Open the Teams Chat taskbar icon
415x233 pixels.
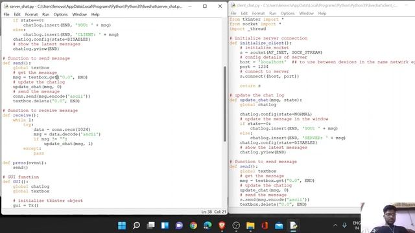[179, 225]
